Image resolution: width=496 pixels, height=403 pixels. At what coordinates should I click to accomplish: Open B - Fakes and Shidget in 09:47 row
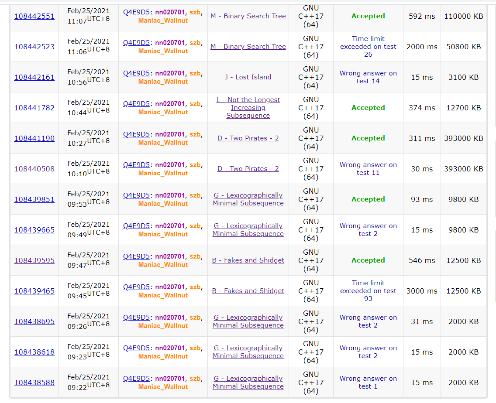248,260
